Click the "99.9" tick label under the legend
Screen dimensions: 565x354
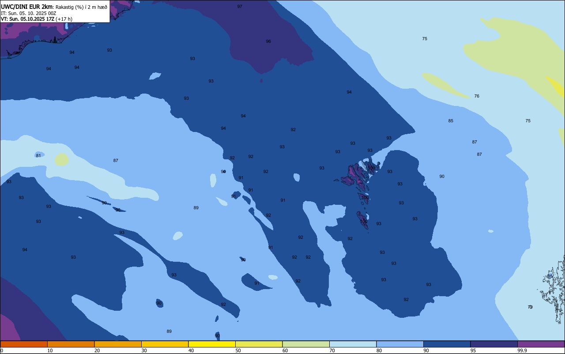[x=522, y=350]
